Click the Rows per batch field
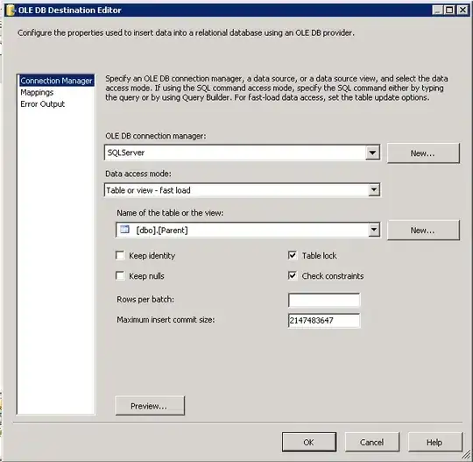Viewport: 473px width, 462px height. point(324,300)
